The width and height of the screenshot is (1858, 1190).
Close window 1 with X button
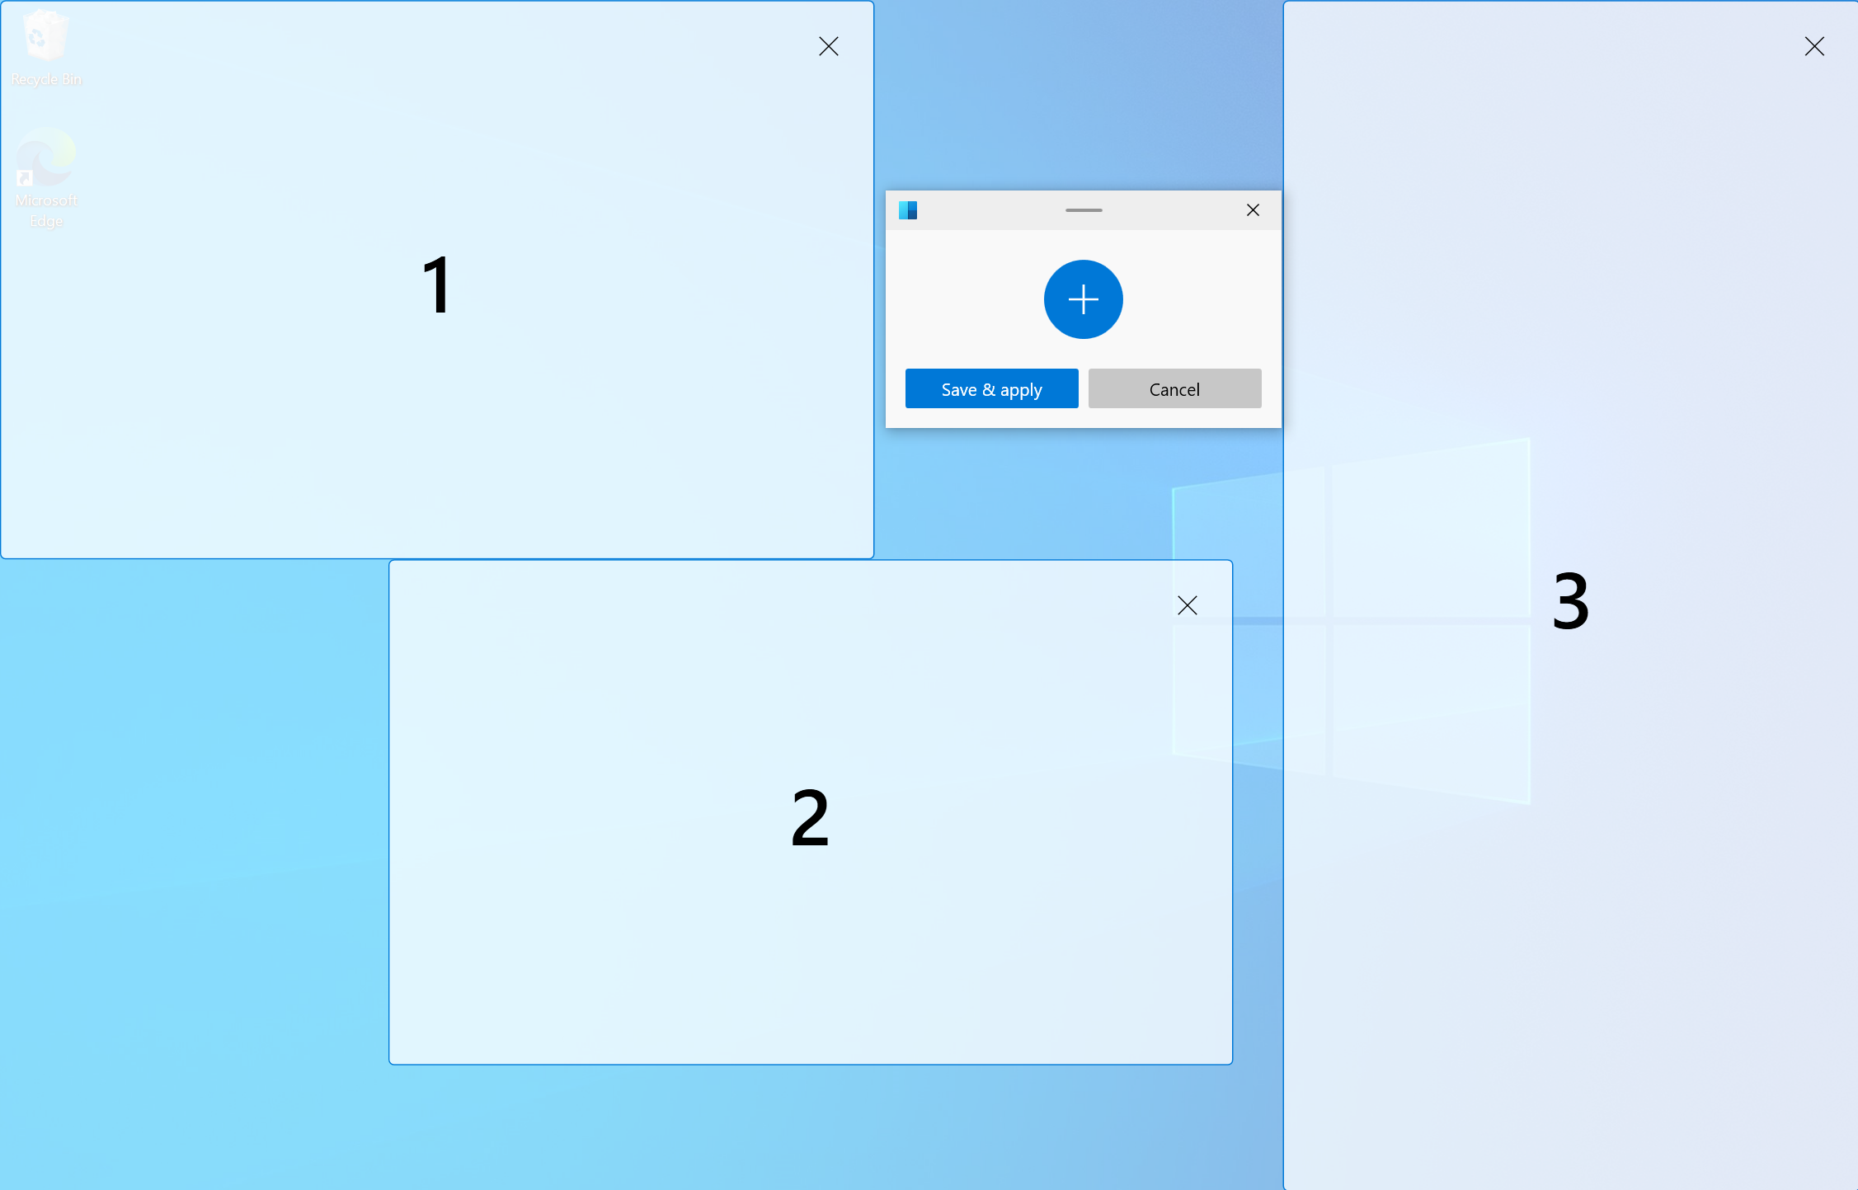tap(830, 45)
